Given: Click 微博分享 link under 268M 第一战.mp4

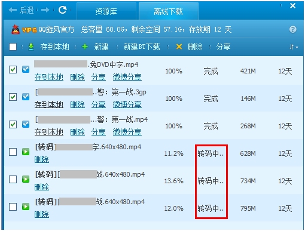Looking at the screenshot, I should click(127, 132).
